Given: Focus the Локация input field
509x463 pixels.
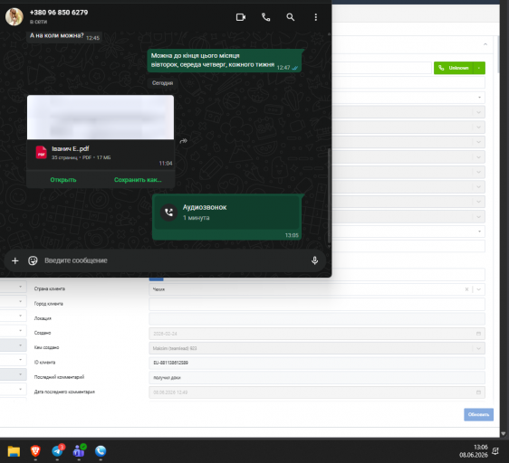Looking at the screenshot, I should 317,318.
